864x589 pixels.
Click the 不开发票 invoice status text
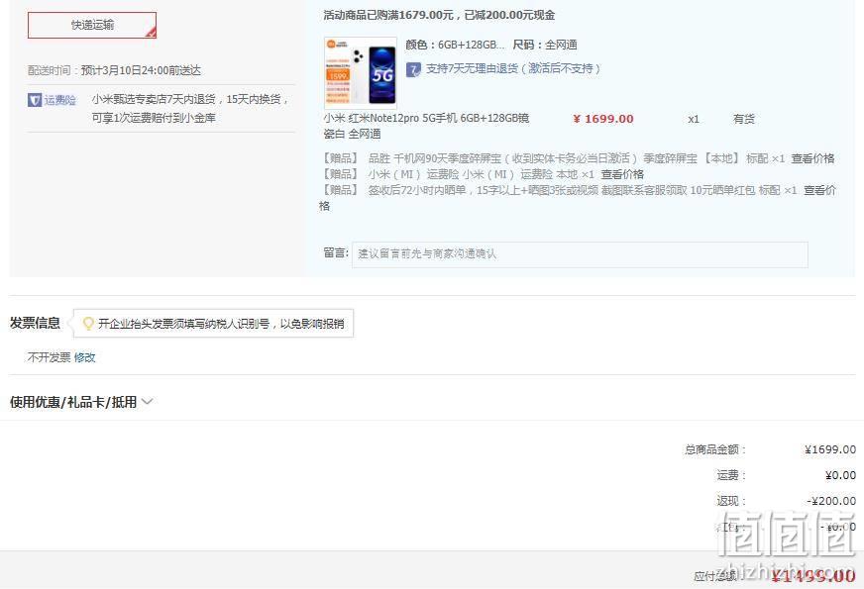(49, 357)
